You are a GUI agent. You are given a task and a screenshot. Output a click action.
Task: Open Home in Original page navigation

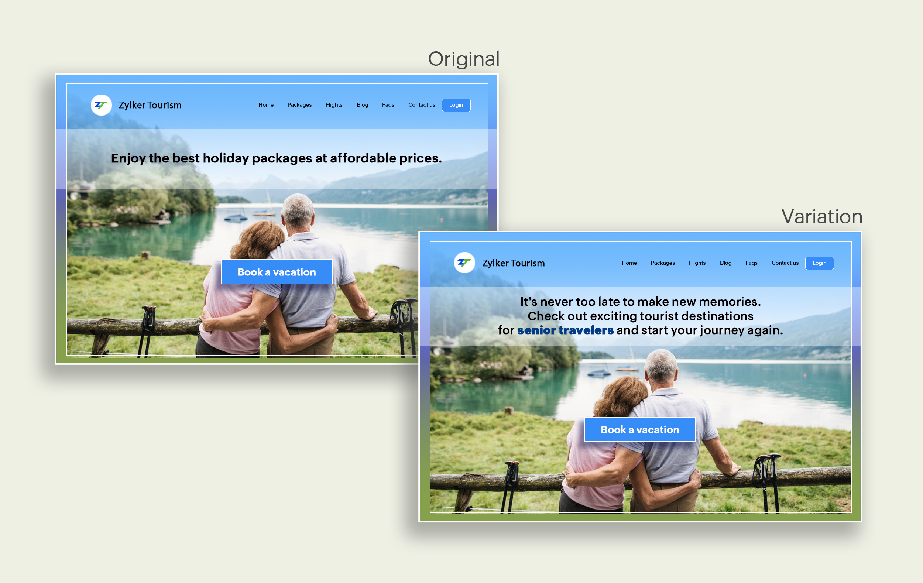pos(265,105)
